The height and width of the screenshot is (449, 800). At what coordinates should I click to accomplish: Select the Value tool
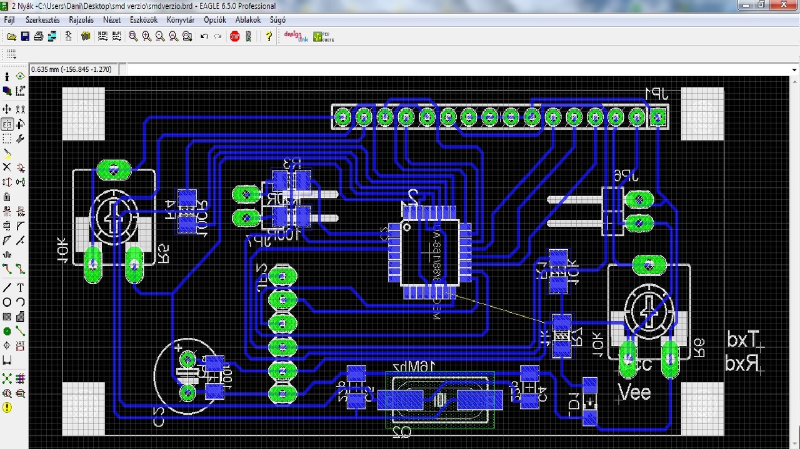(x=21, y=211)
